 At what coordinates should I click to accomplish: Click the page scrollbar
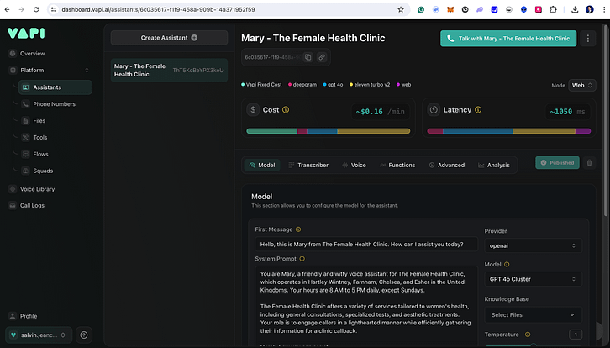[605, 121]
